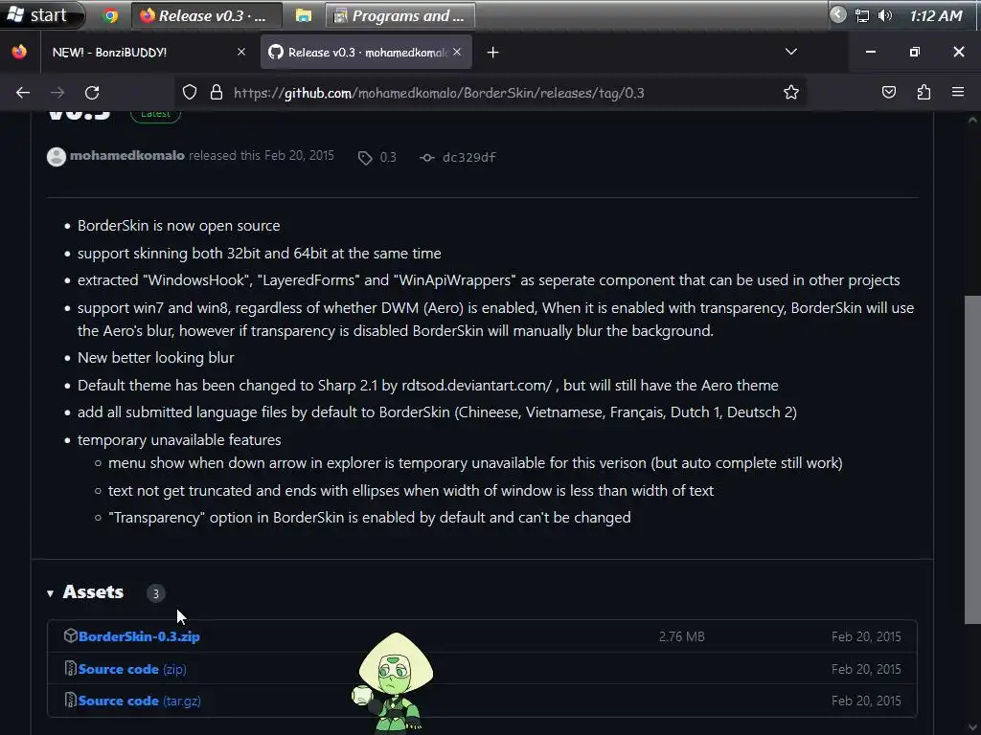
Task: Click the page vertical scrollbar thumb
Action: [972, 459]
